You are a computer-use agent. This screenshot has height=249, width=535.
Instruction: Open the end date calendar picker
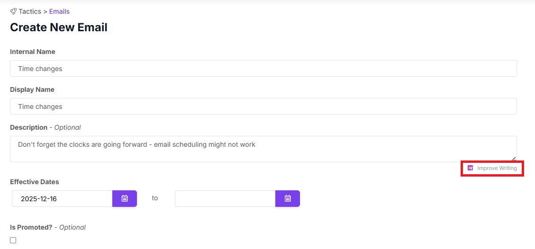(288, 199)
